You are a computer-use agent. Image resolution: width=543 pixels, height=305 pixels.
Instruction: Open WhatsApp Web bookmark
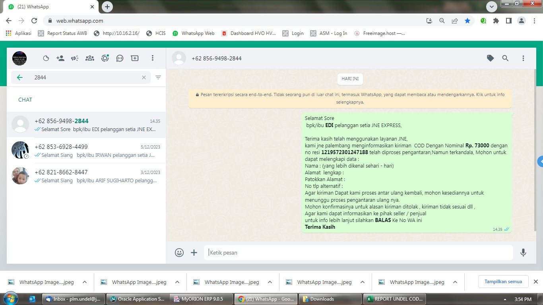[193, 33]
